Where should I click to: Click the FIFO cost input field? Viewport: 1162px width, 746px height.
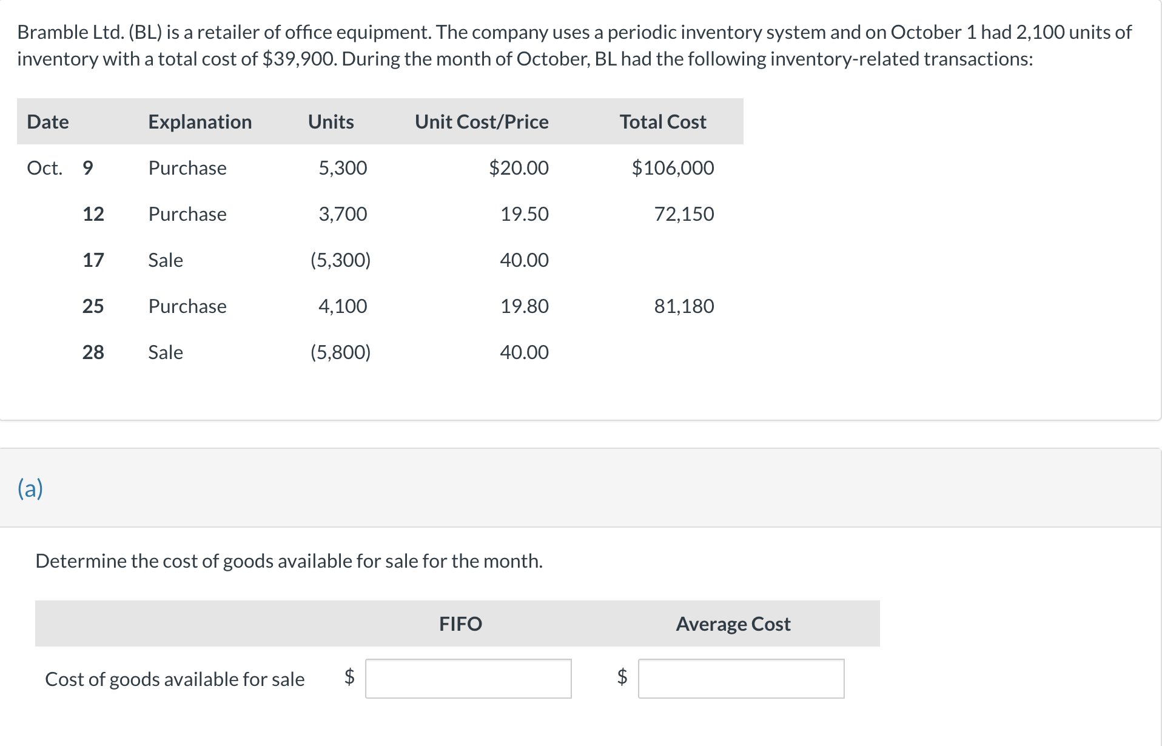tap(468, 679)
